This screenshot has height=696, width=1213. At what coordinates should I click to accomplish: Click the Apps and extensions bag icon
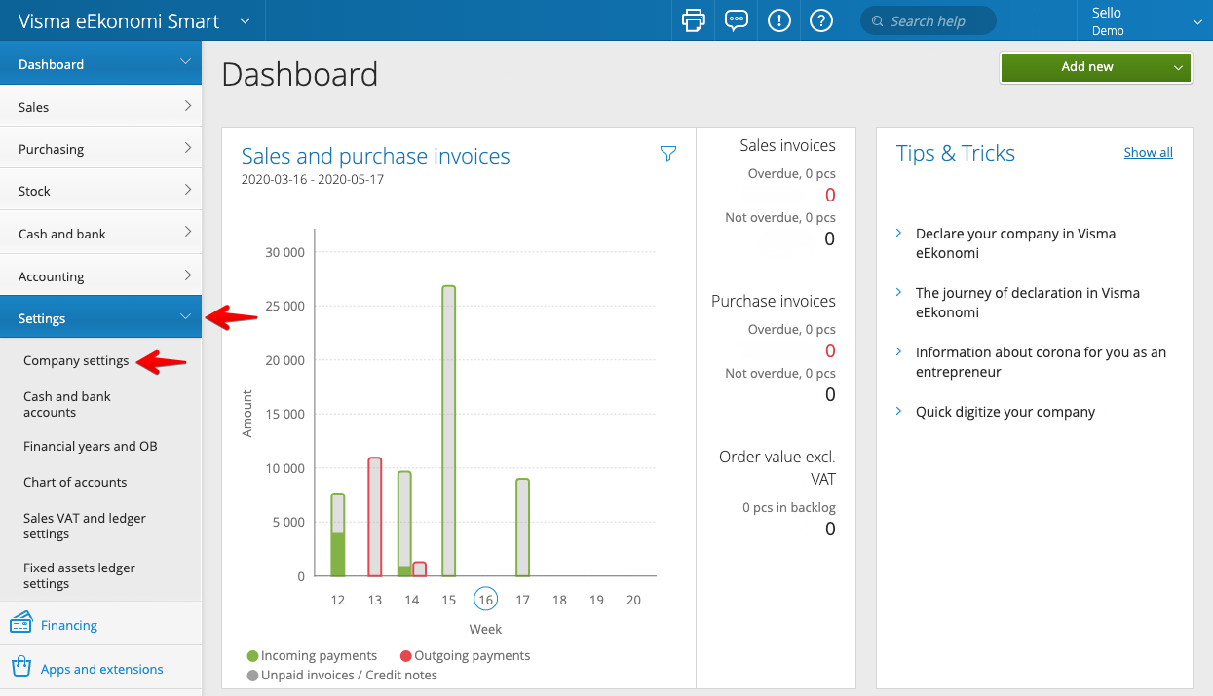(x=21, y=668)
